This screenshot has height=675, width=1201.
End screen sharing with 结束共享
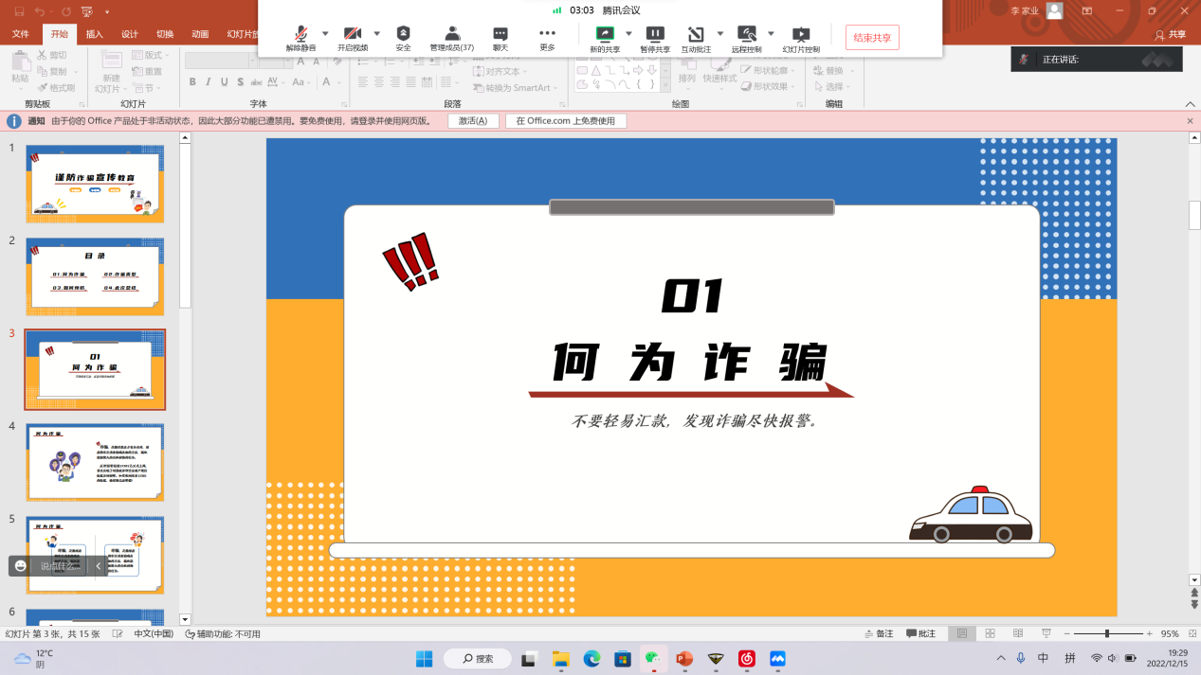[871, 37]
